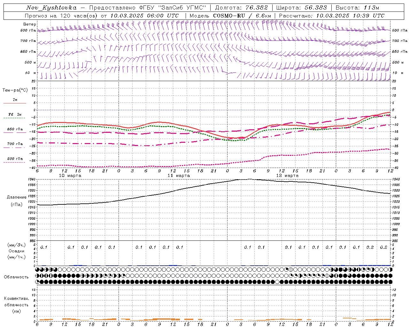The width and height of the screenshot is (409, 327).
Task: Click the dashed line sample under Td 2м
Action: tap(14, 118)
